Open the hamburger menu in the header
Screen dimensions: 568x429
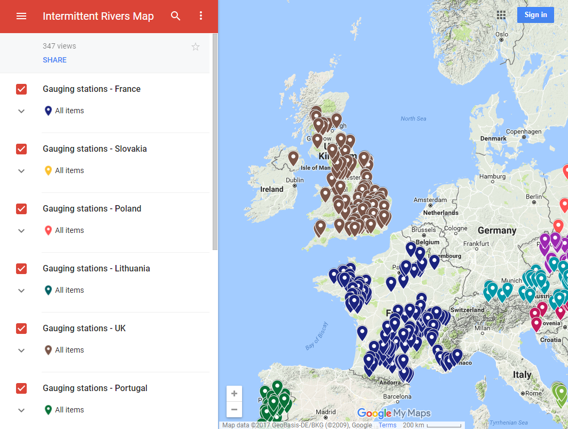21,16
